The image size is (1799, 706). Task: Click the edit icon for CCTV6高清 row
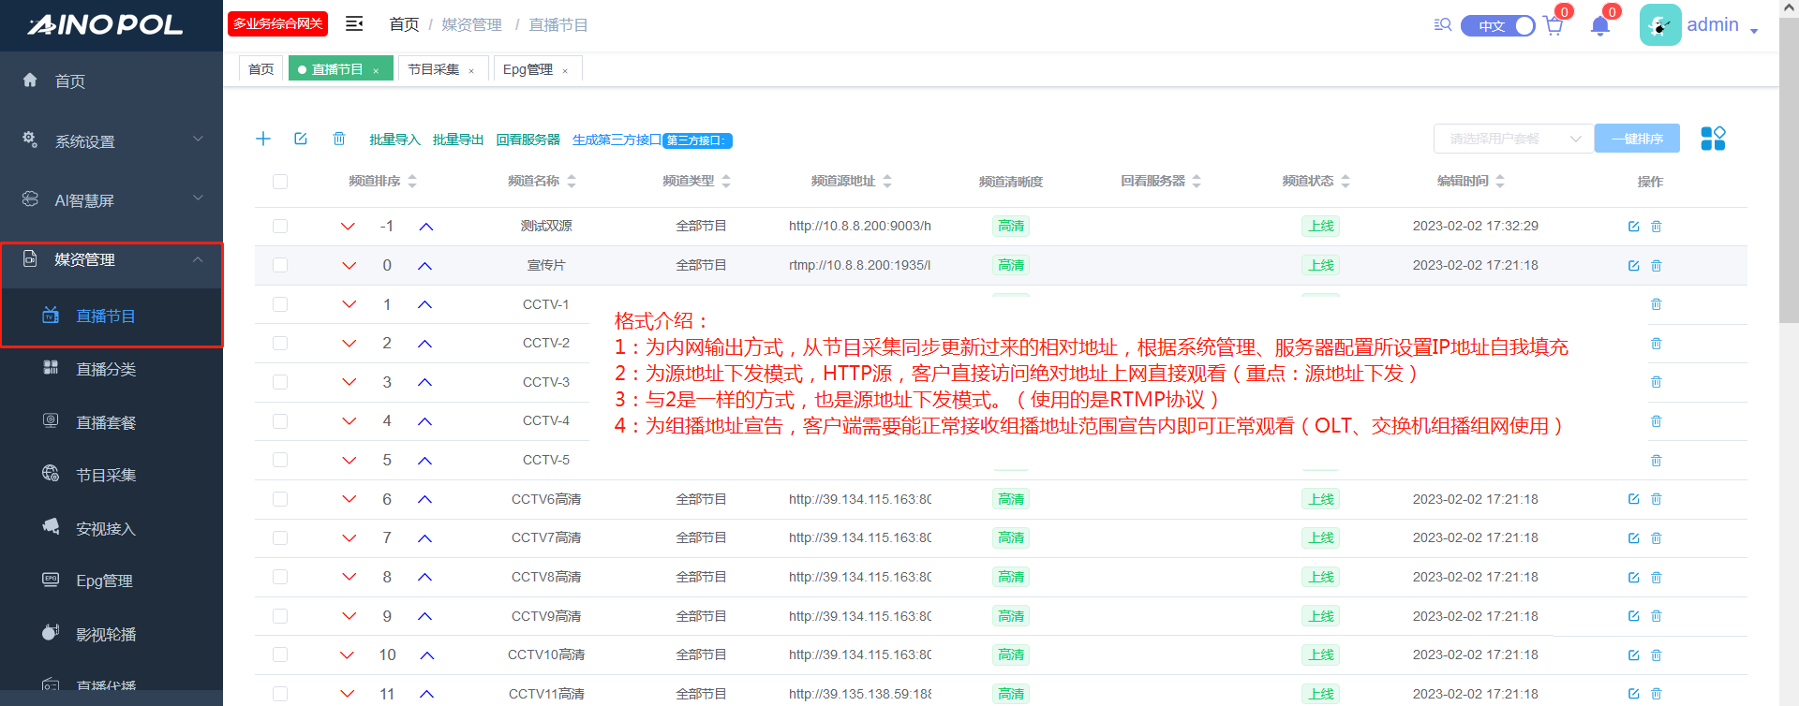point(1633,499)
